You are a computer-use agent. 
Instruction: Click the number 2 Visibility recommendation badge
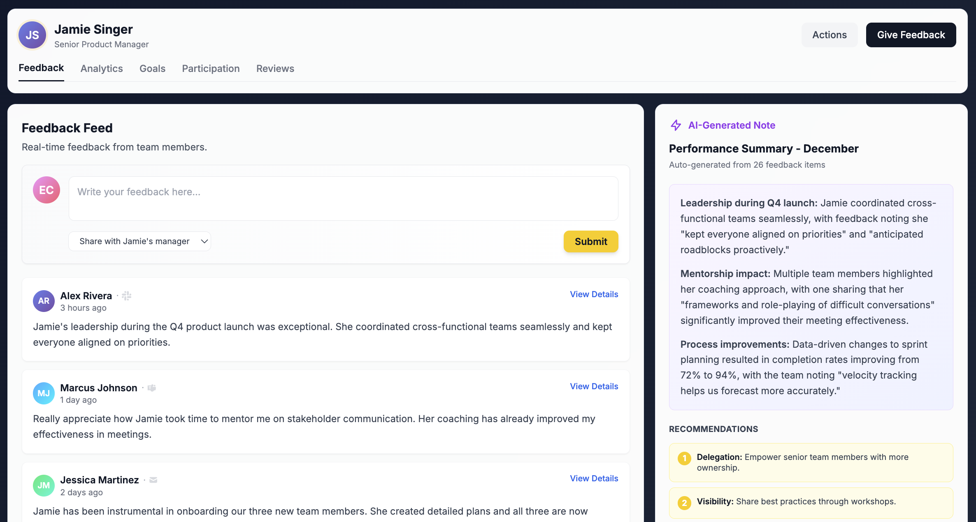(684, 503)
